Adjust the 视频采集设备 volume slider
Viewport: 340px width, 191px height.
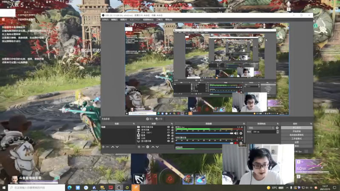[x=204, y=143]
